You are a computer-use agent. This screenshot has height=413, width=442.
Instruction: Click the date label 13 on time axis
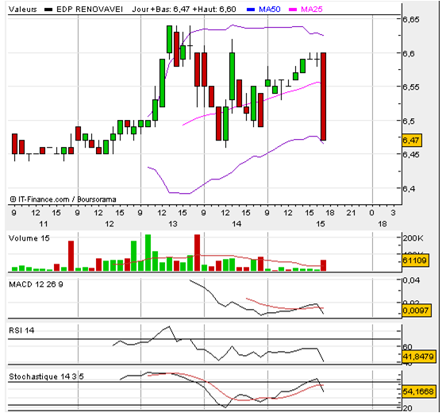tap(173, 224)
